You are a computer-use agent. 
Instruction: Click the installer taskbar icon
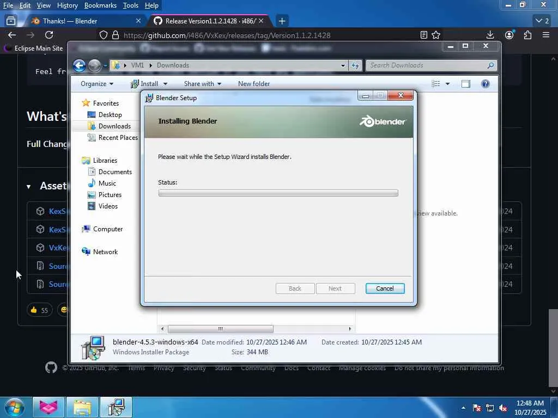[116, 407]
